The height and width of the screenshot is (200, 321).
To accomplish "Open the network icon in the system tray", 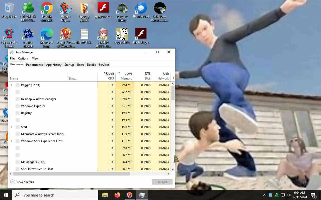I will click(282, 195).
